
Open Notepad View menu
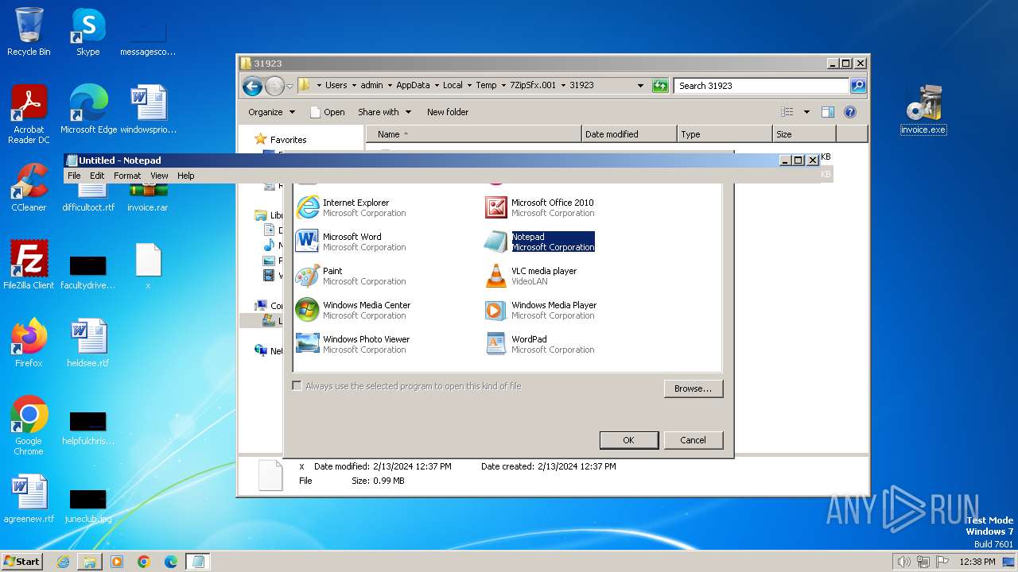[x=159, y=176]
